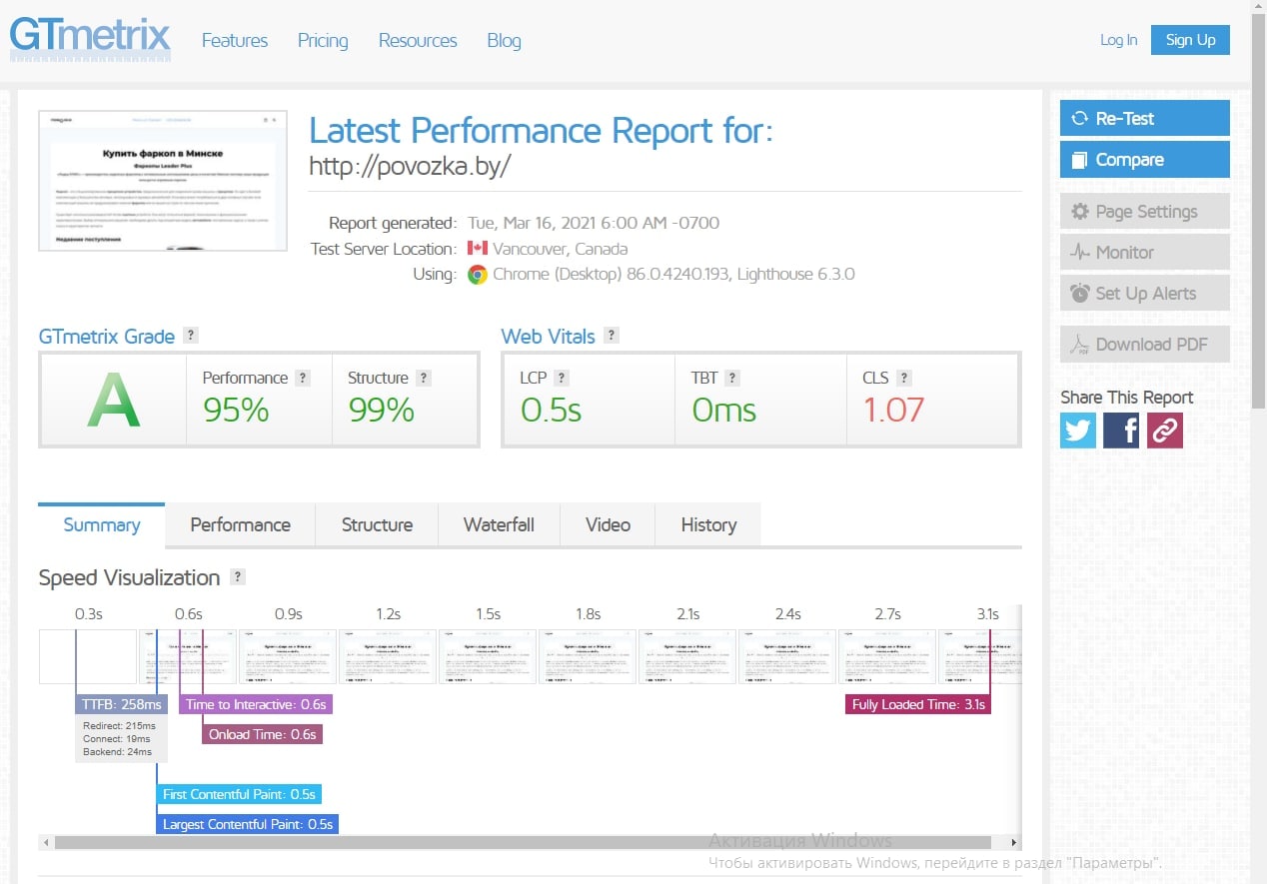
Task: Open the Log In link
Action: [1118, 40]
